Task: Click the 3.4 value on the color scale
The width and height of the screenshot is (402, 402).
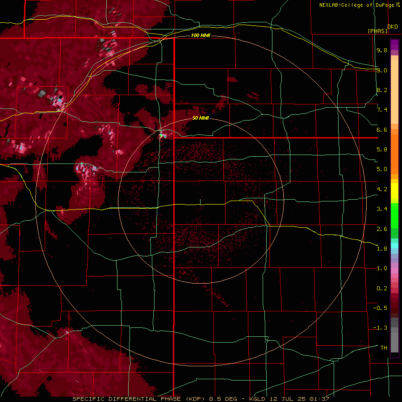Action: [x=382, y=209]
